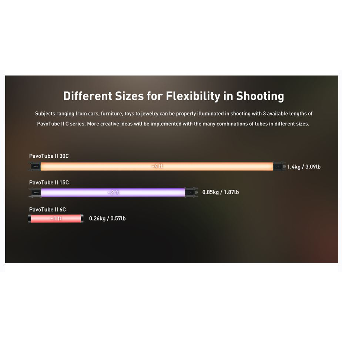Click the ~4 ft length marking
This screenshot has height=342, width=342.
click(157, 166)
